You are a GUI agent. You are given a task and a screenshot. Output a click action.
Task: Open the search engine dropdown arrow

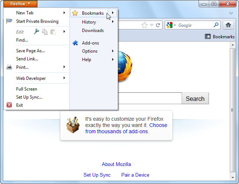click(175, 25)
